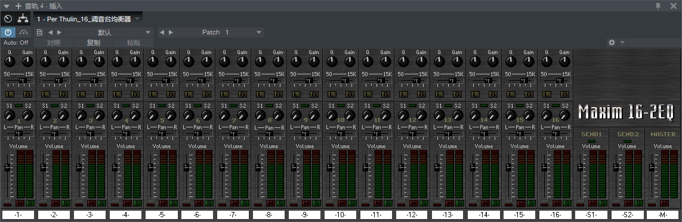This screenshot has width=682, height=222.
Task: Toggle channel 15 EQ L button
Action: pyautogui.click(x=511, y=94)
